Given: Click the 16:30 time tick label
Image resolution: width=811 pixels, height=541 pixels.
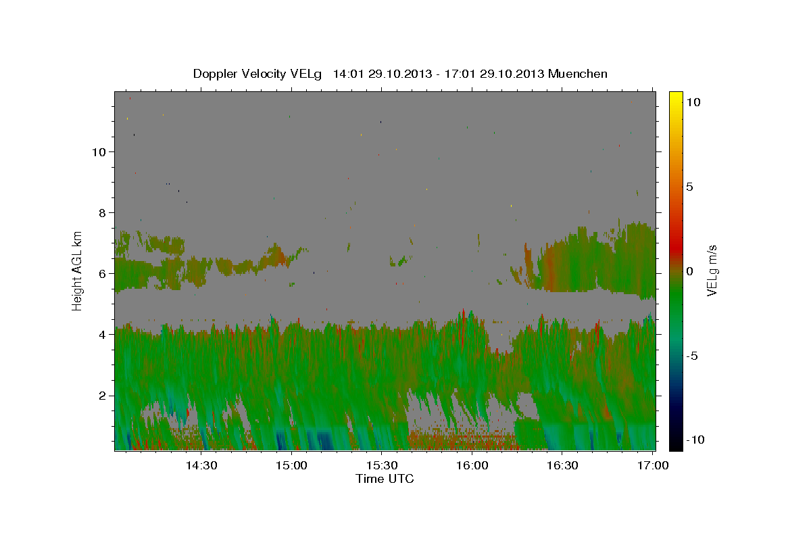Looking at the screenshot, I should pos(563,465).
